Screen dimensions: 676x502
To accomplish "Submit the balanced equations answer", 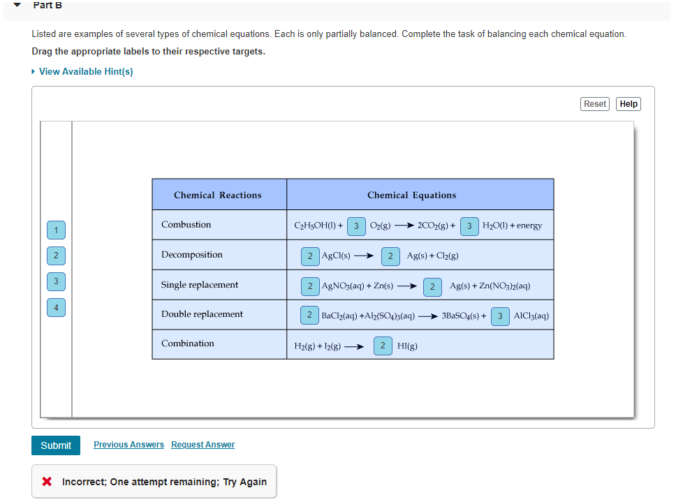I will click(x=55, y=445).
